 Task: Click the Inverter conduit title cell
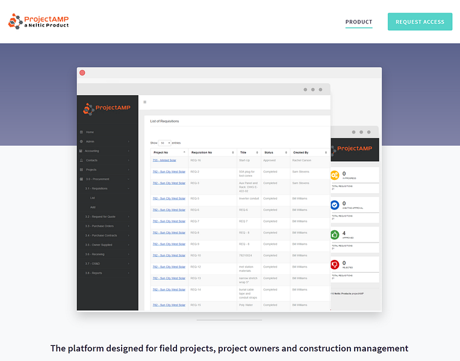[x=249, y=199]
